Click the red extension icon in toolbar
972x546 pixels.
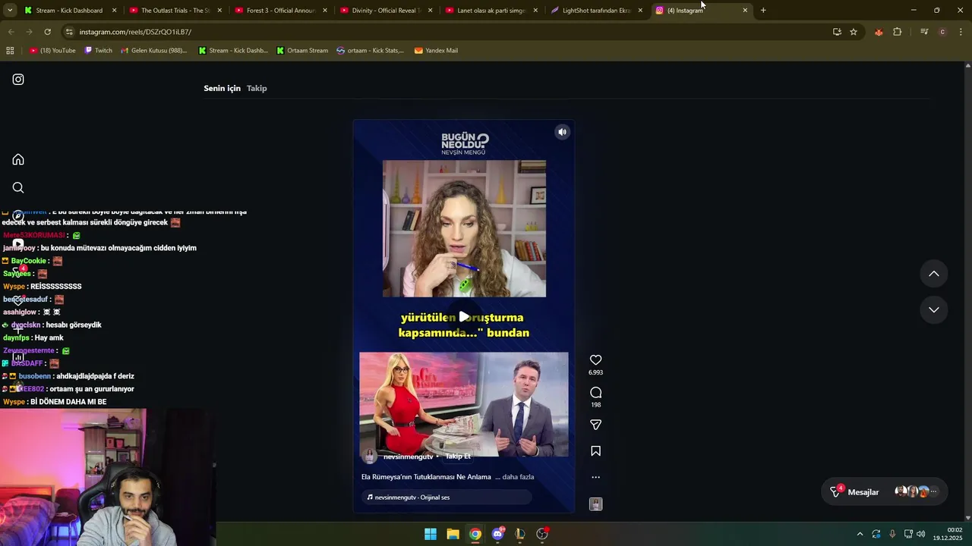point(879,32)
